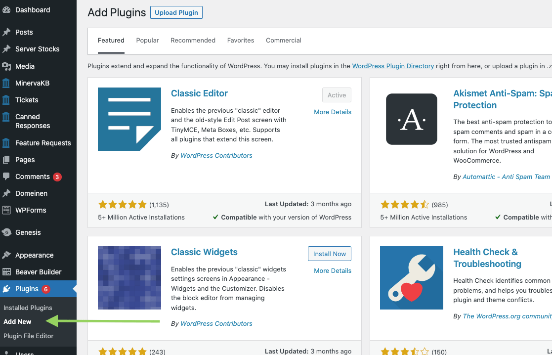Click the MinervaKB icon in sidebar
Image resolution: width=552 pixels, height=355 pixels.
(x=6, y=83)
